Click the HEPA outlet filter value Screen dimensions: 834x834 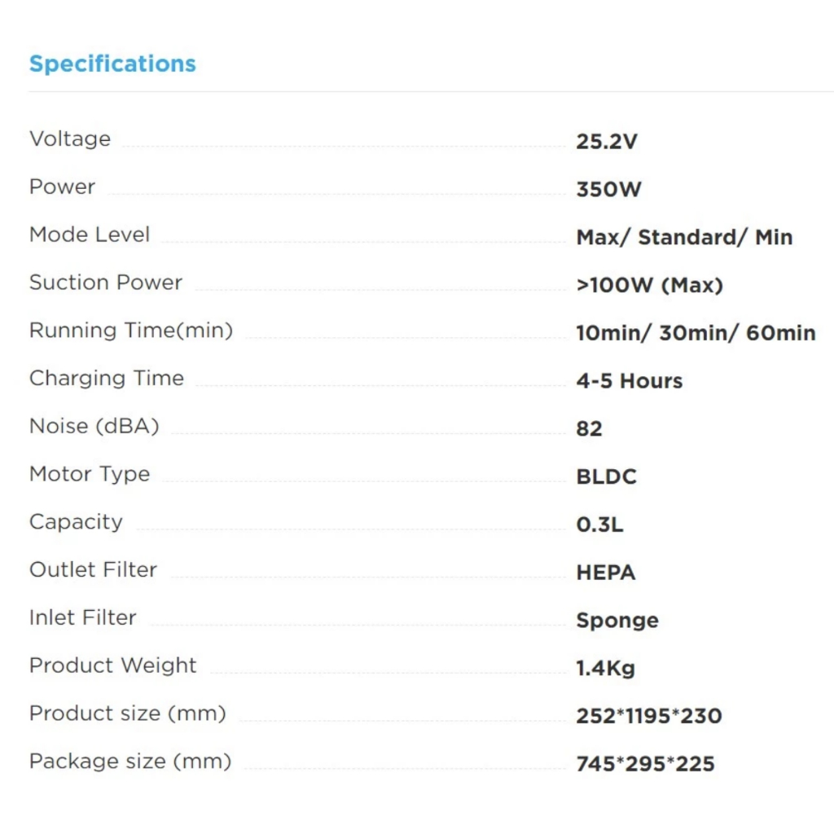(x=605, y=573)
